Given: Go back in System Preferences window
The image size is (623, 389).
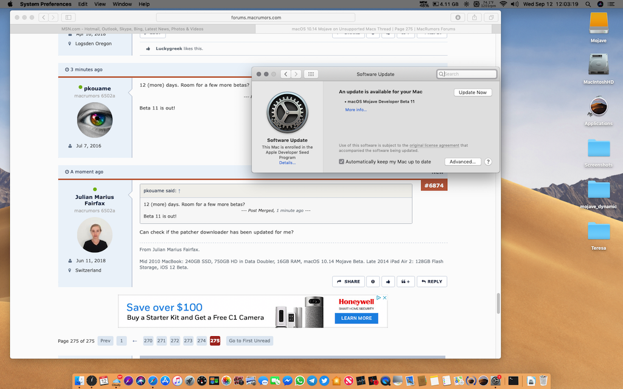Looking at the screenshot, I should pyautogui.click(x=285, y=74).
